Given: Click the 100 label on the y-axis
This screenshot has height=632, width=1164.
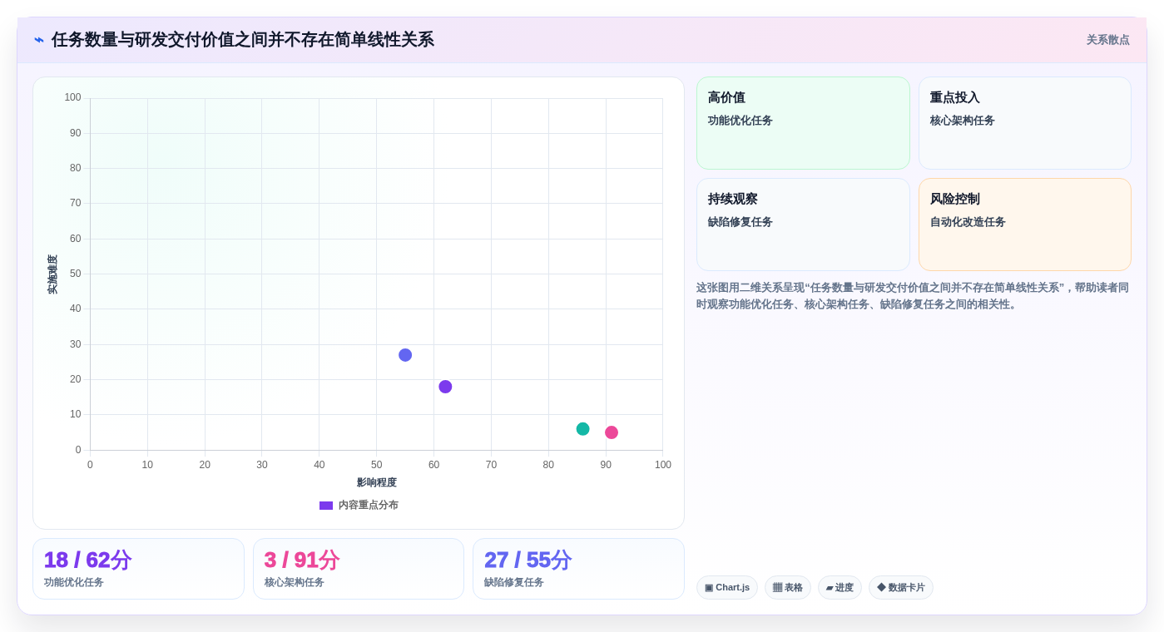Looking at the screenshot, I should [x=73, y=97].
